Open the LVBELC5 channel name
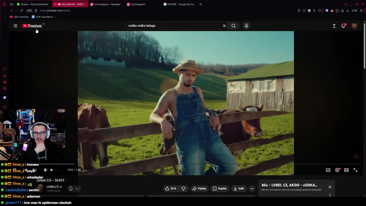The height and width of the screenshot is (206, 366). coord(53,187)
